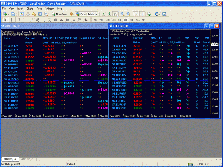Switch chart to Candlesticks icon
Viewport: 223px width, 167px height.
point(109,14)
